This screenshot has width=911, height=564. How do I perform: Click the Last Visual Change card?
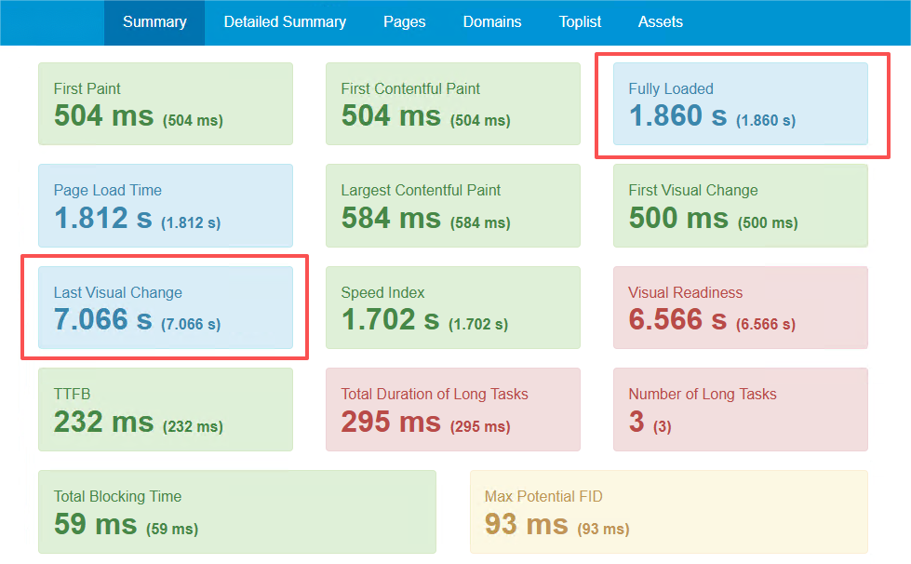[166, 307]
